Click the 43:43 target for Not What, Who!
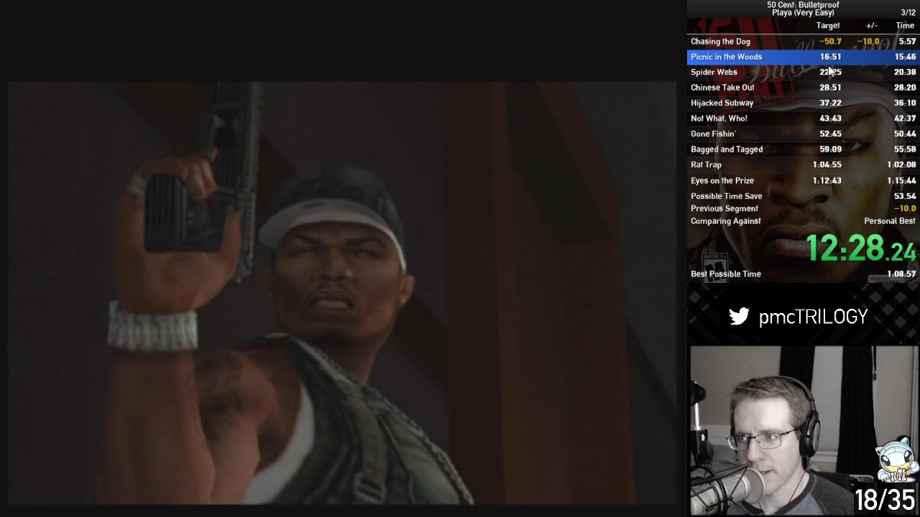The height and width of the screenshot is (517, 920). [x=830, y=118]
